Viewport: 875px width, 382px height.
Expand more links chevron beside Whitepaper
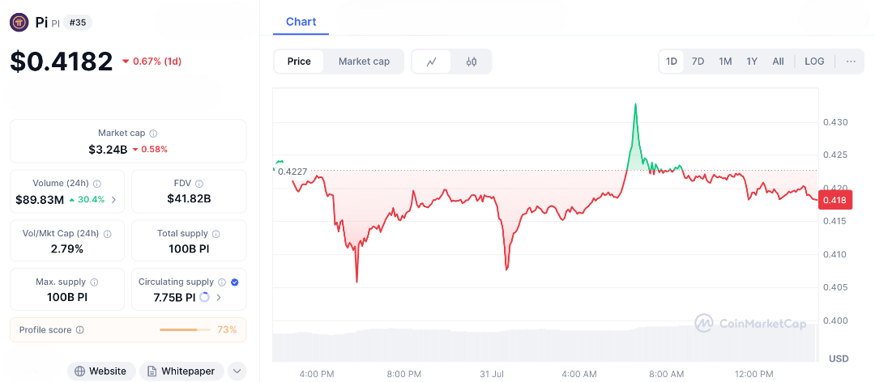237,371
